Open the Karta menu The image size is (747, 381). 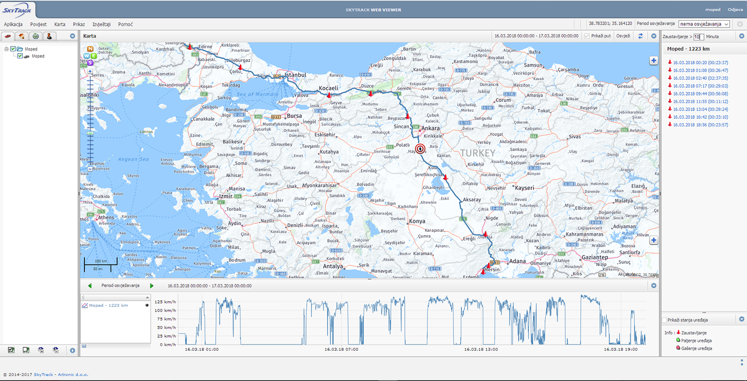[x=60, y=24]
